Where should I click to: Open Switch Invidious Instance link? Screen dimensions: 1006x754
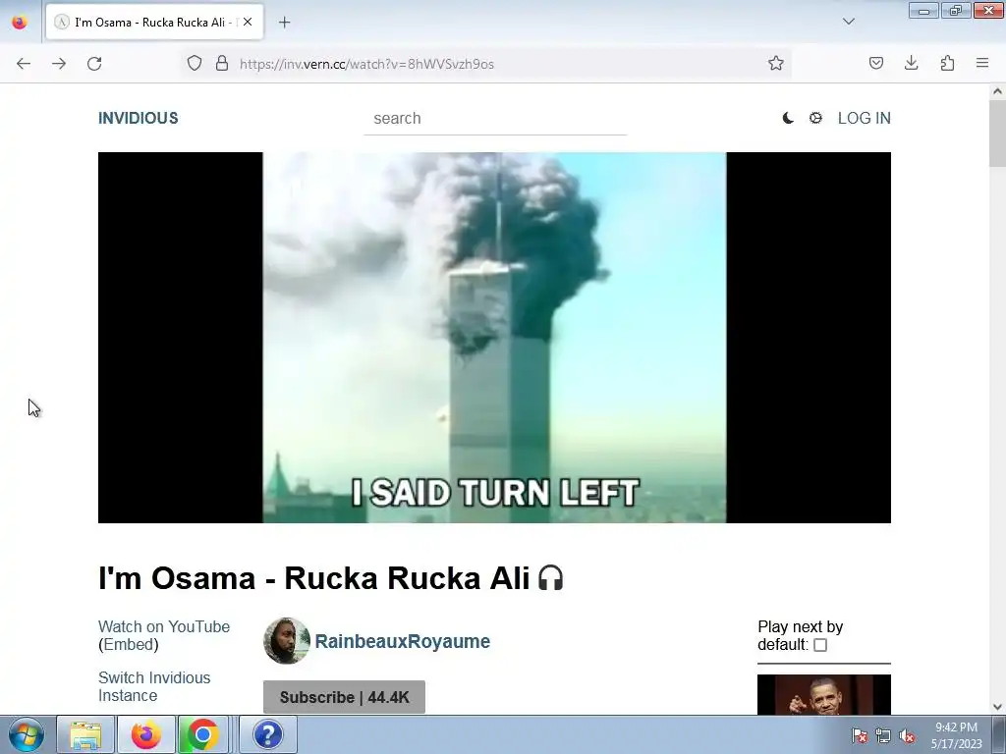click(x=154, y=686)
